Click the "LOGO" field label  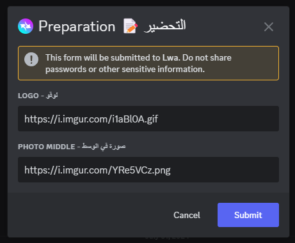(28, 96)
